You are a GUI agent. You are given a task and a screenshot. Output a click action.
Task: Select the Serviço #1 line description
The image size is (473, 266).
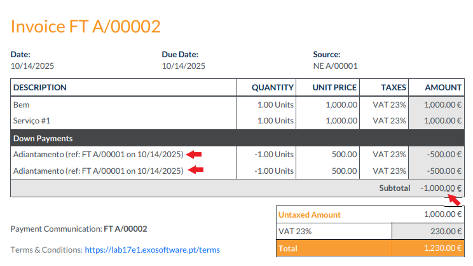[x=32, y=120]
